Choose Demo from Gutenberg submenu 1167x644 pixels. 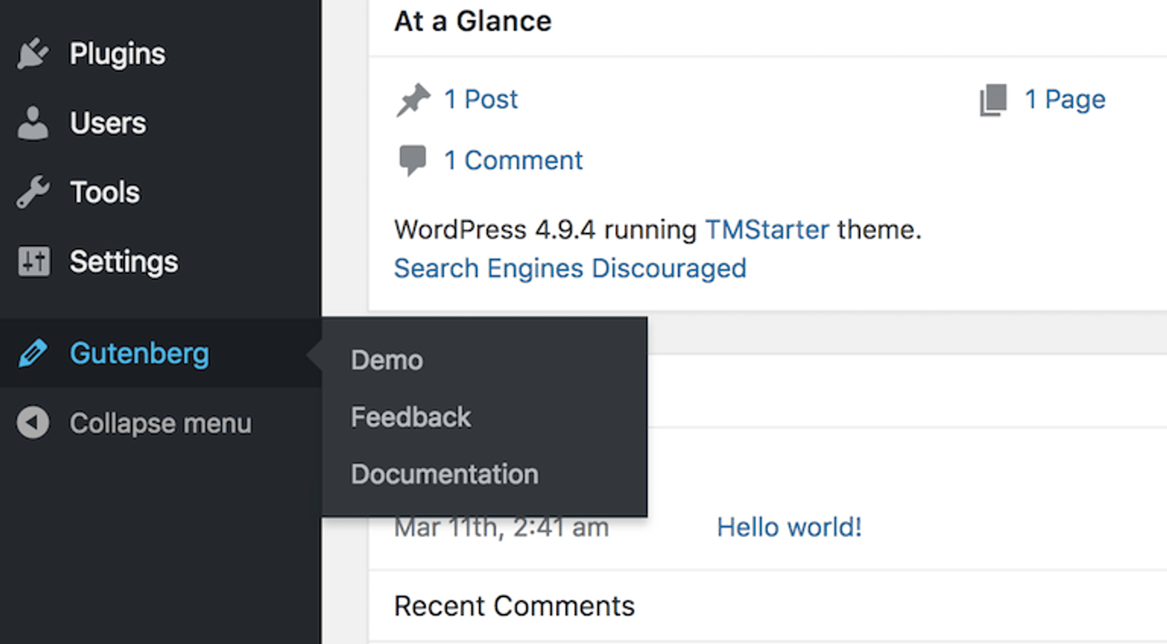[387, 360]
